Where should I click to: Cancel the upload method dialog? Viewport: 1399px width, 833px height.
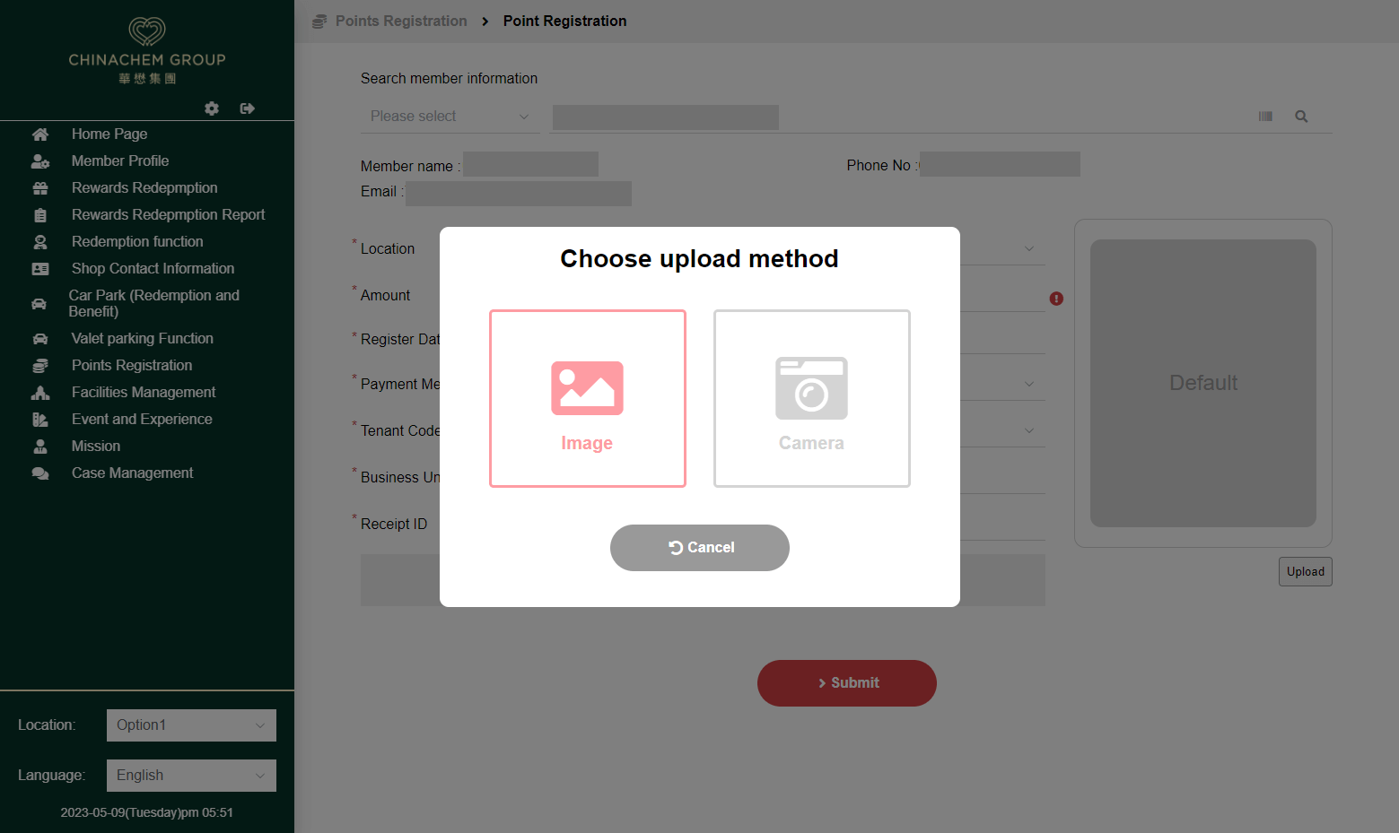(700, 548)
